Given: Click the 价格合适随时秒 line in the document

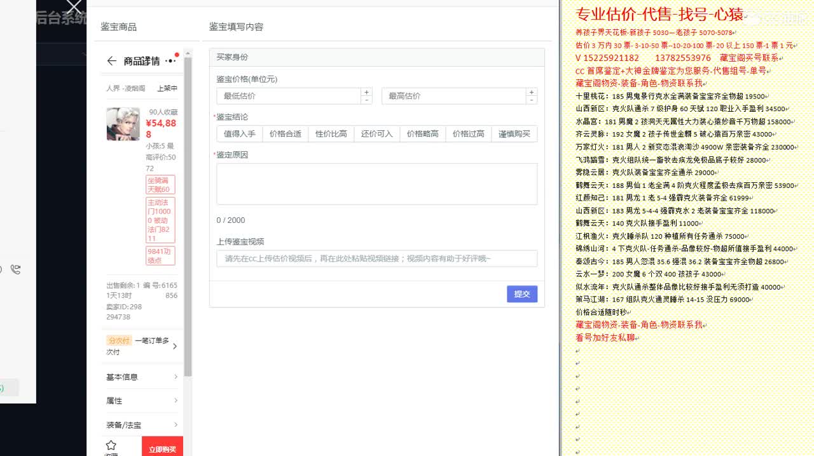Looking at the screenshot, I should (x=601, y=312).
